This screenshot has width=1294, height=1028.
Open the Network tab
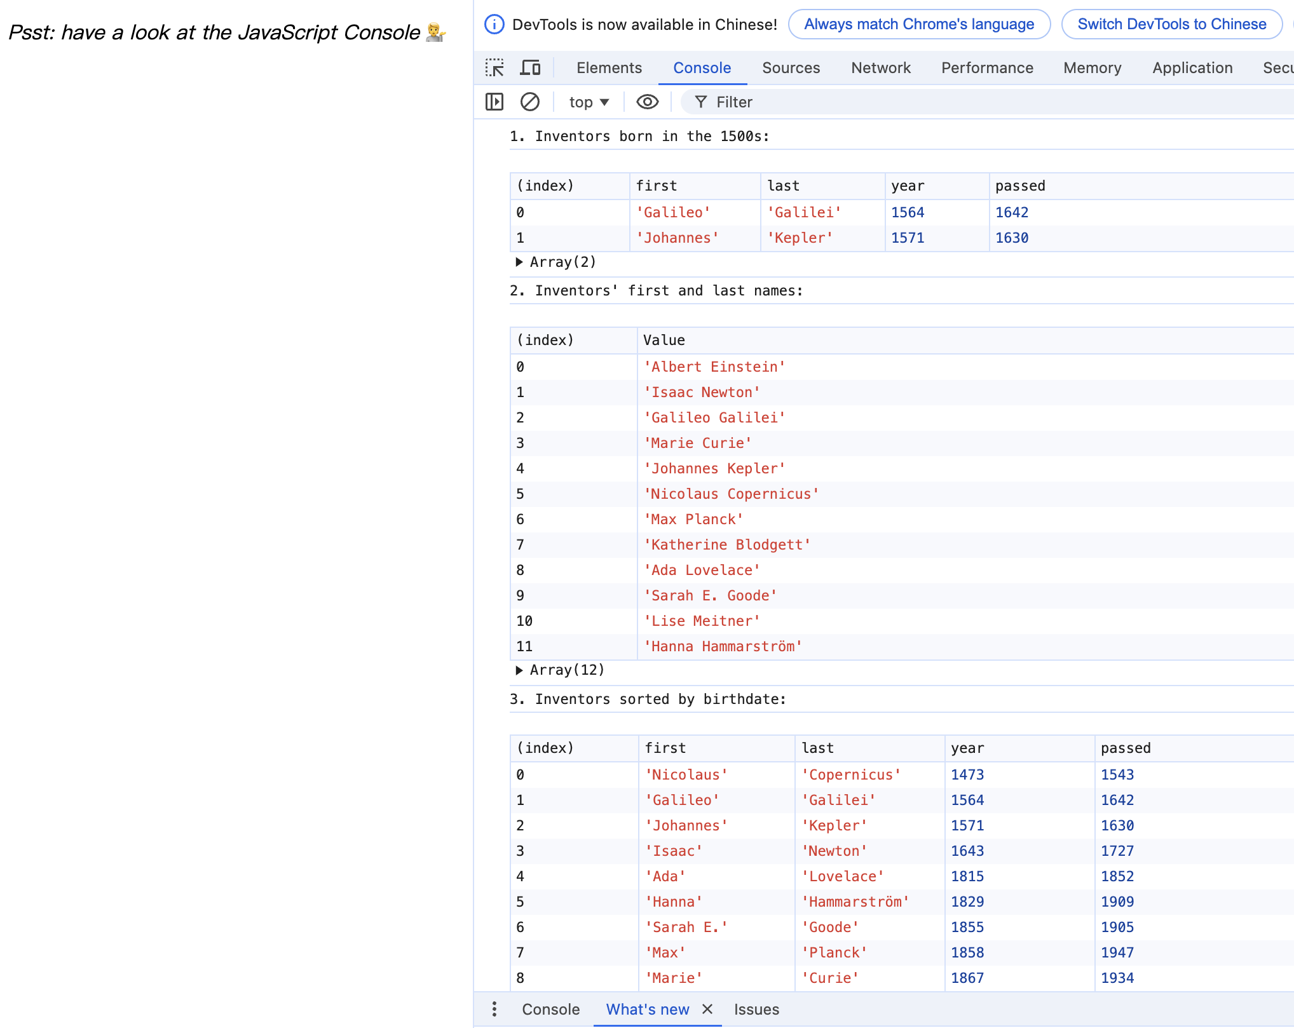click(x=880, y=67)
